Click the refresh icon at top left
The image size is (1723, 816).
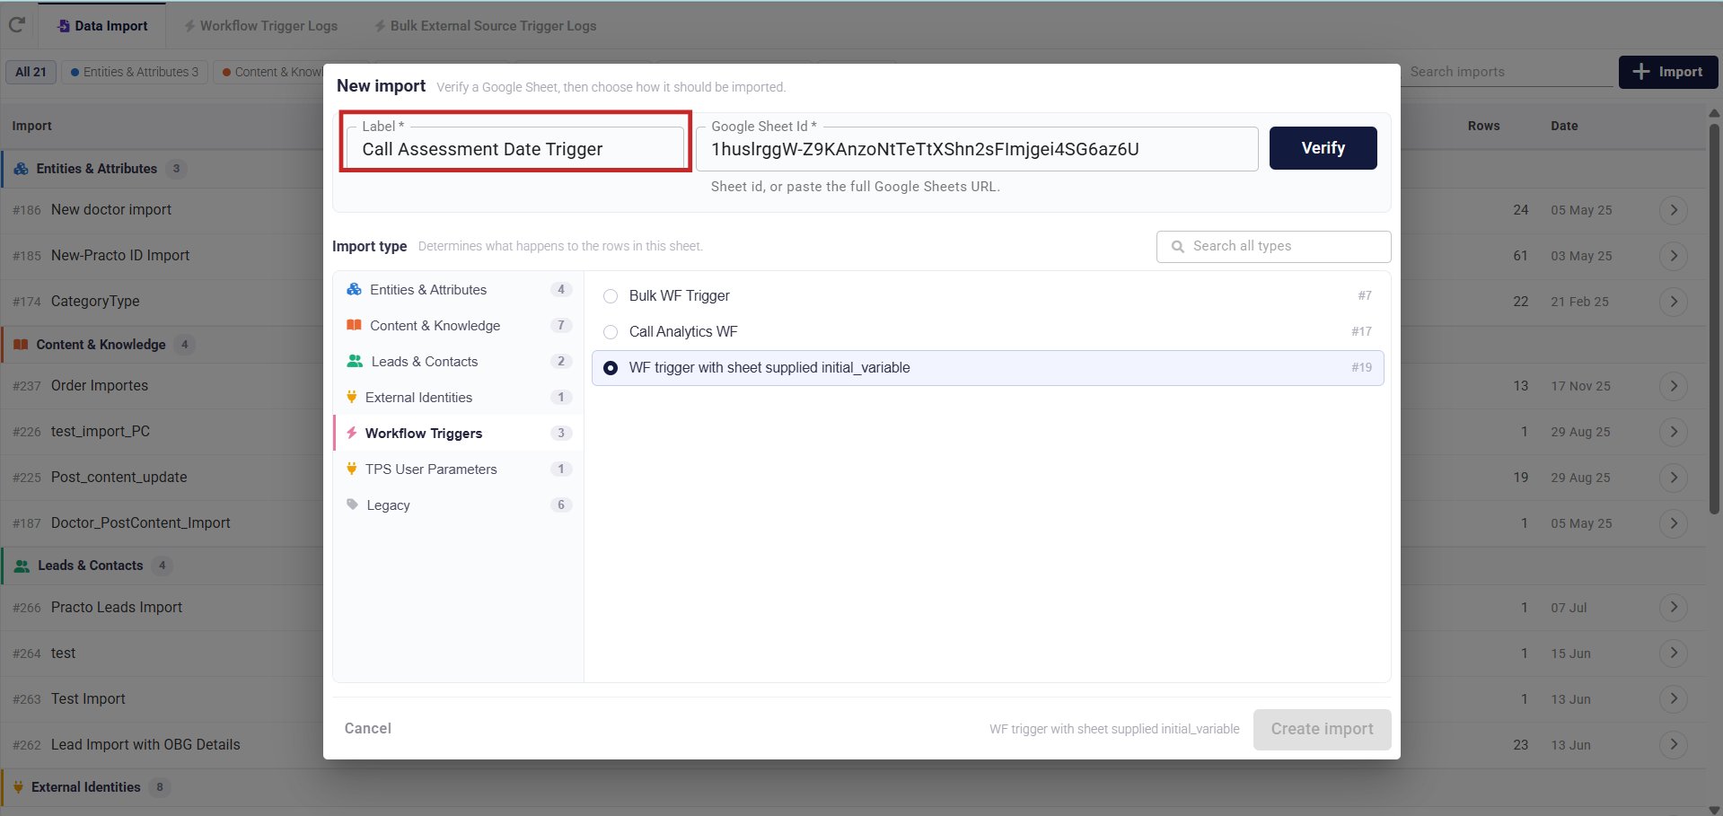point(16,25)
